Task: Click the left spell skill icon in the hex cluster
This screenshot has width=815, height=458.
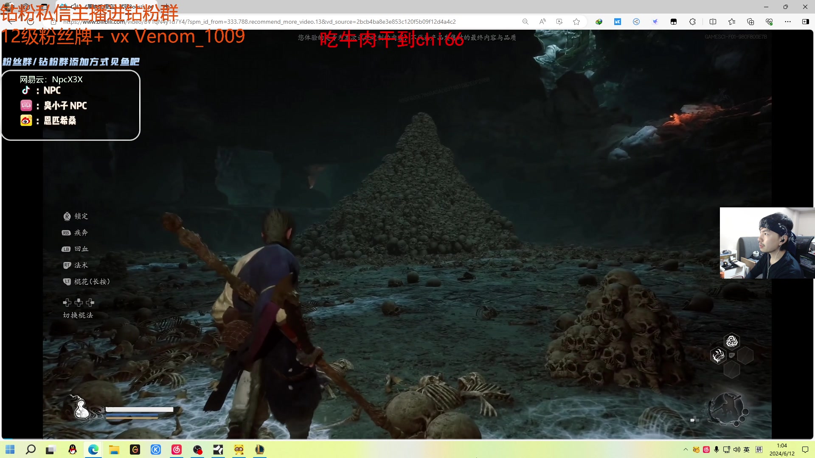Action: coord(718,355)
